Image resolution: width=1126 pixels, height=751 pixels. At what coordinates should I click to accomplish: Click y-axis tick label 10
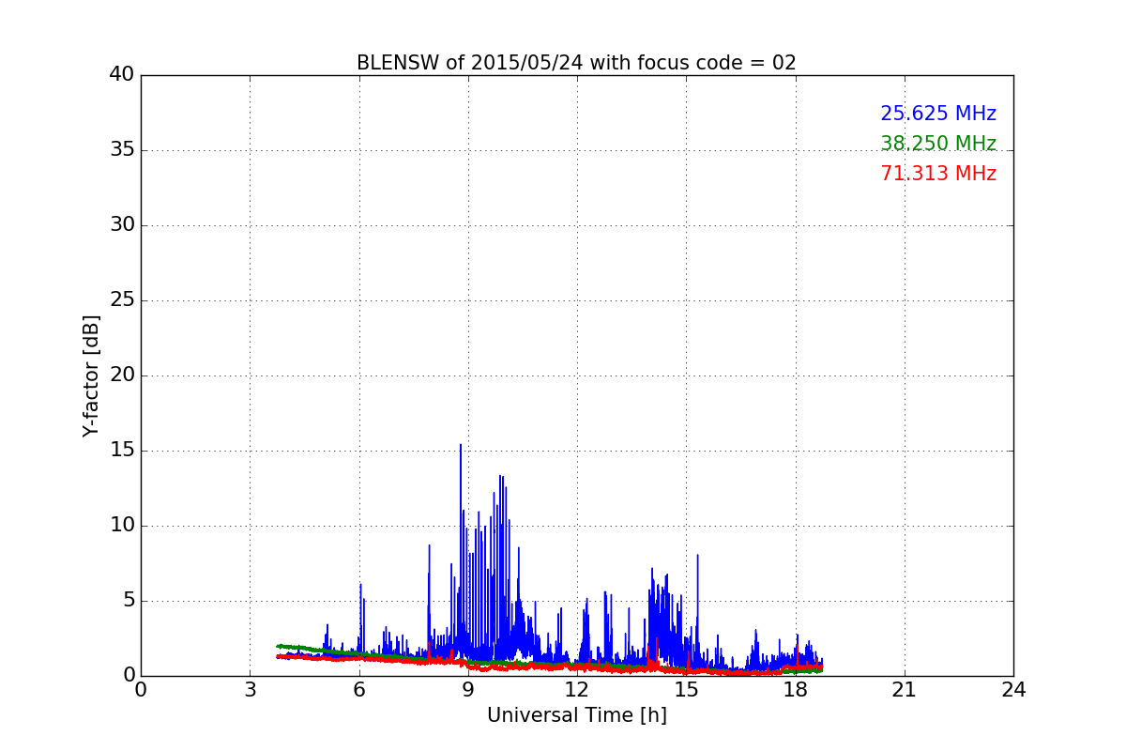coord(122,526)
